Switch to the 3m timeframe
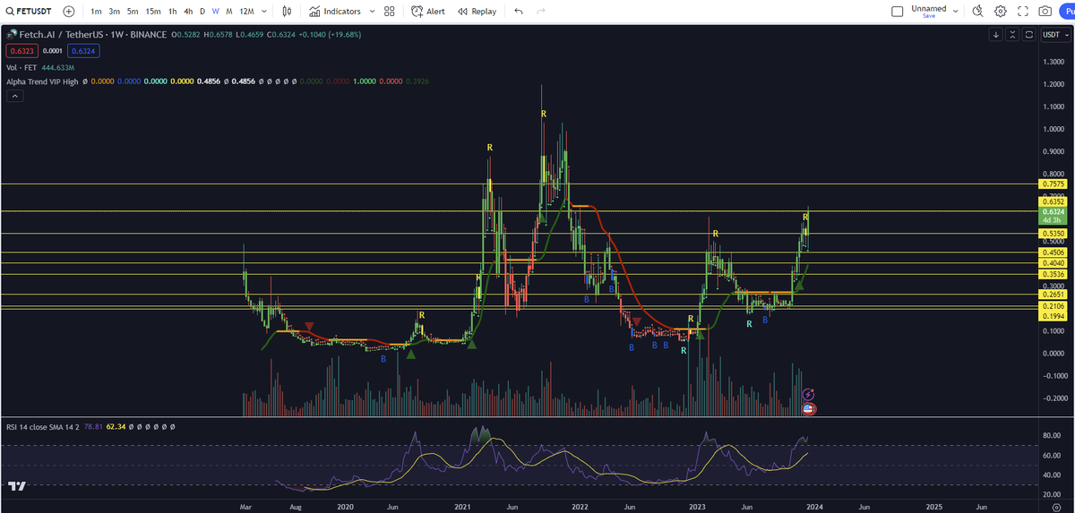Screen dimensions: 1075x513 pos(114,12)
